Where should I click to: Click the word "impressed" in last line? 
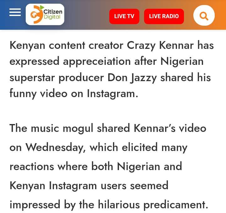tap(35, 205)
